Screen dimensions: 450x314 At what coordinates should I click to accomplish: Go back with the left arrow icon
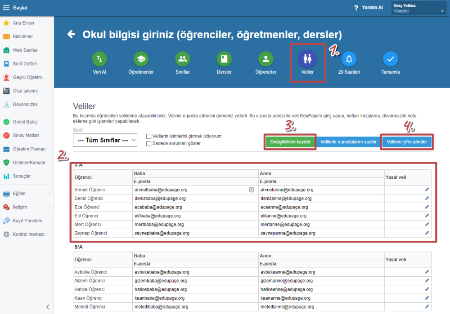(71, 35)
